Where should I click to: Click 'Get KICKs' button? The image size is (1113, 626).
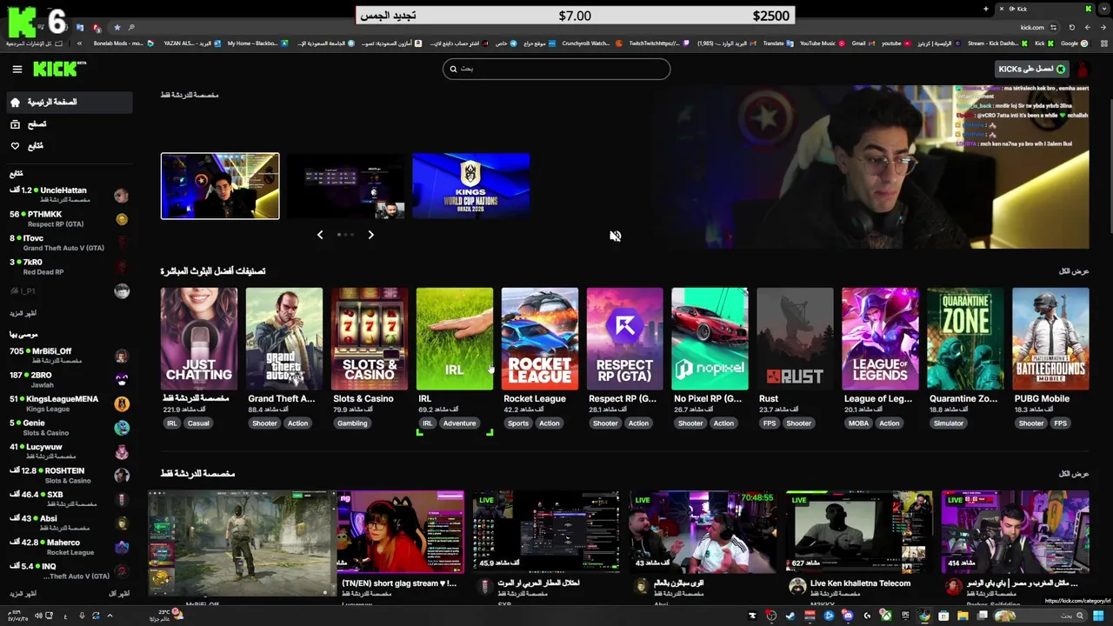click(x=1031, y=69)
